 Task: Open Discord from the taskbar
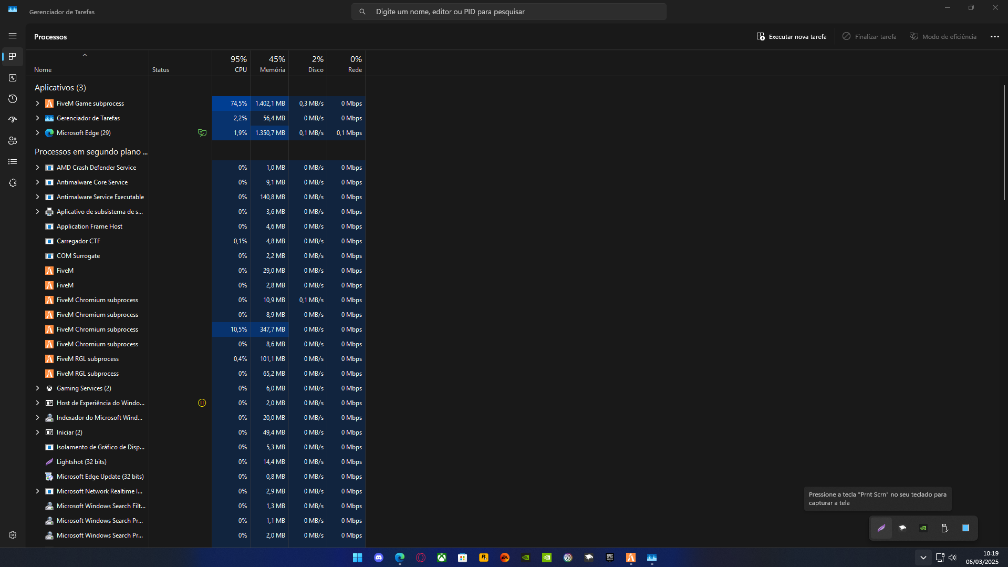pos(379,558)
